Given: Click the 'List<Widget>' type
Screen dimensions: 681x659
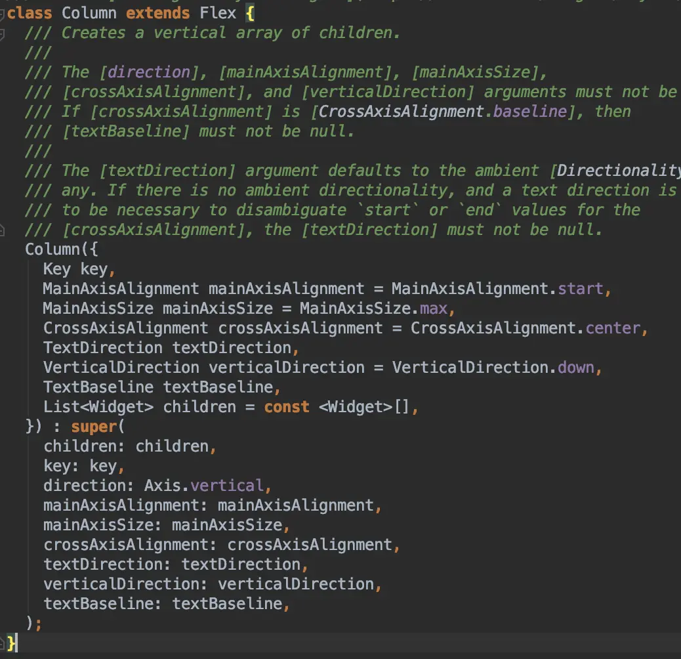Looking at the screenshot, I should tap(98, 407).
